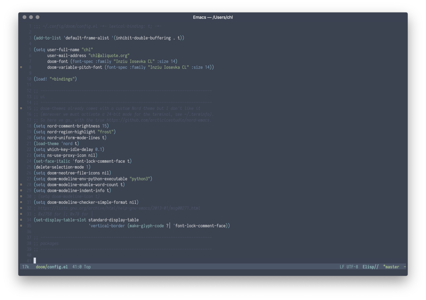
Task: Open the lists.gnu.org archive link on line 32
Action: point(119,208)
